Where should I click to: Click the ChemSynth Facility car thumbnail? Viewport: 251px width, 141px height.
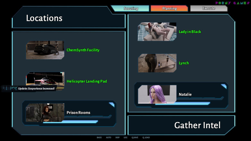45,50
